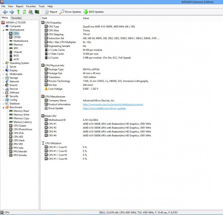Screen dimensions: 223x215
Task: Select the Devices tree item
Action: tap(12, 89)
